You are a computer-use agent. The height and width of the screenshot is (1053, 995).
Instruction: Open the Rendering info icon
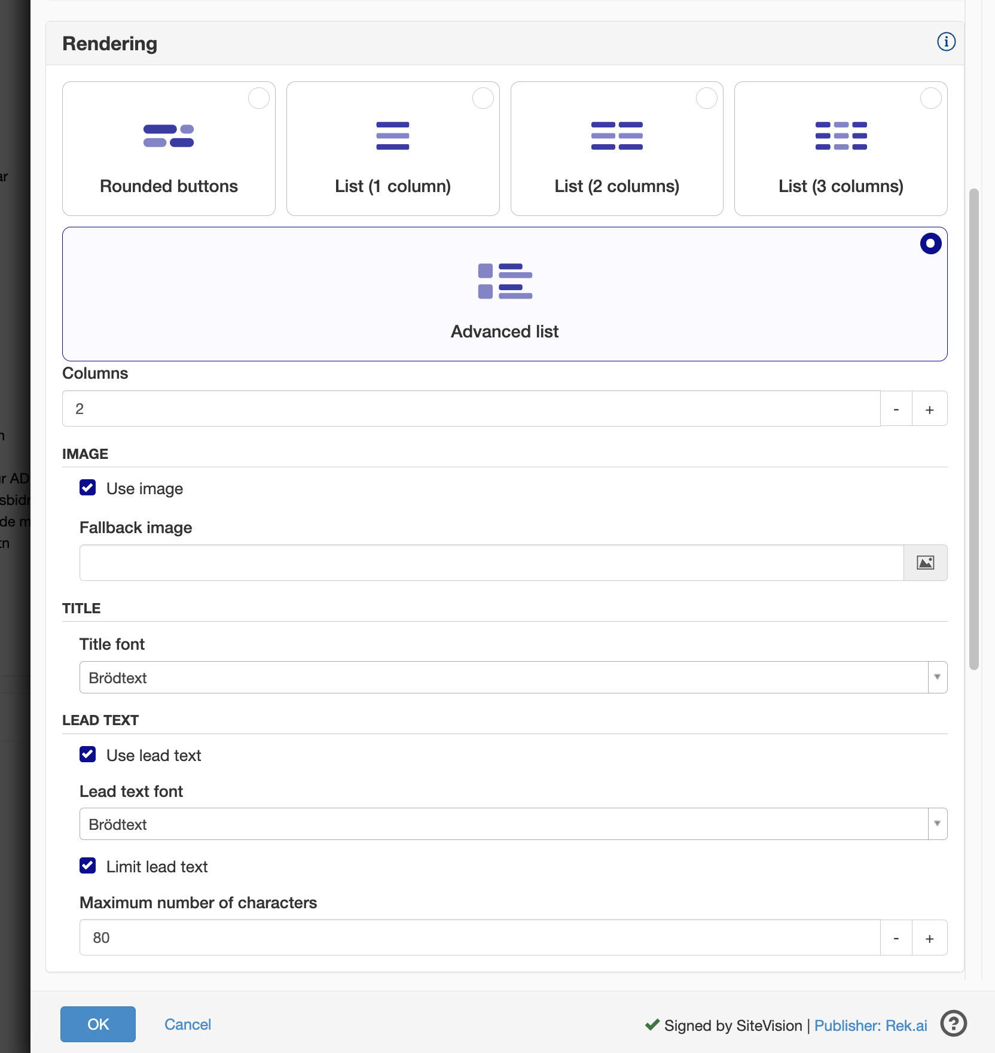click(946, 42)
